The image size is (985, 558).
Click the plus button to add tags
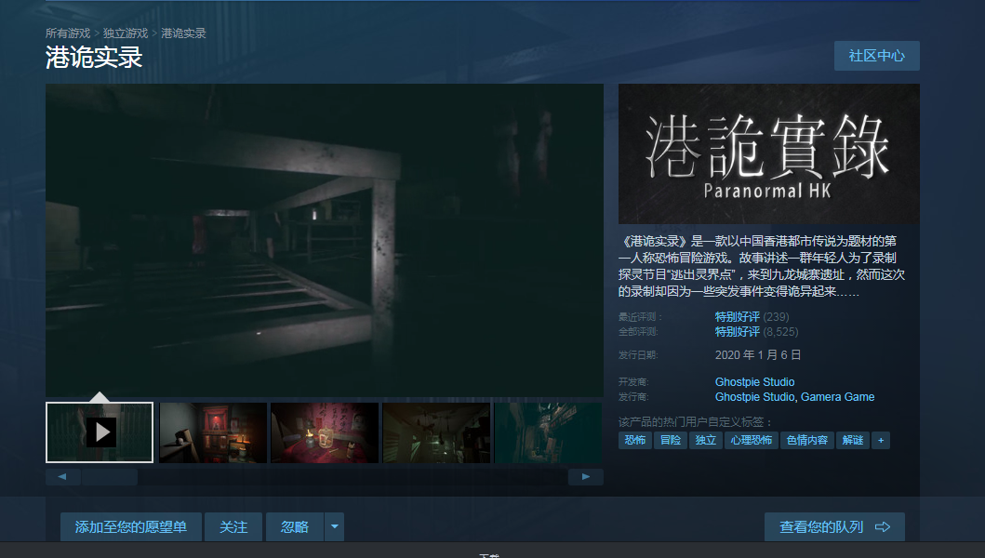tap(881, 441)
